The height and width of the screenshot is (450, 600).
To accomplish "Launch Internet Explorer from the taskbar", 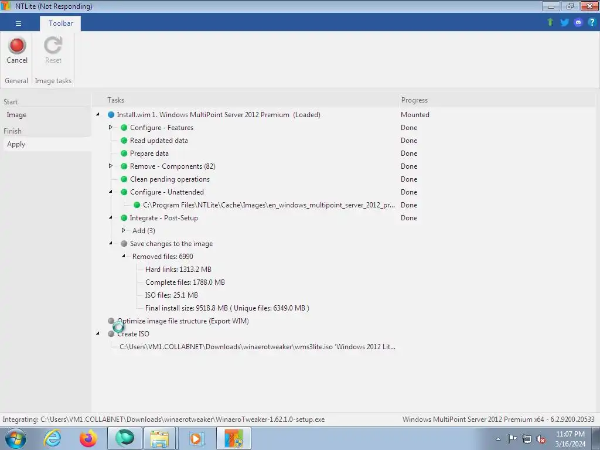I will click(x=52, y=438).
